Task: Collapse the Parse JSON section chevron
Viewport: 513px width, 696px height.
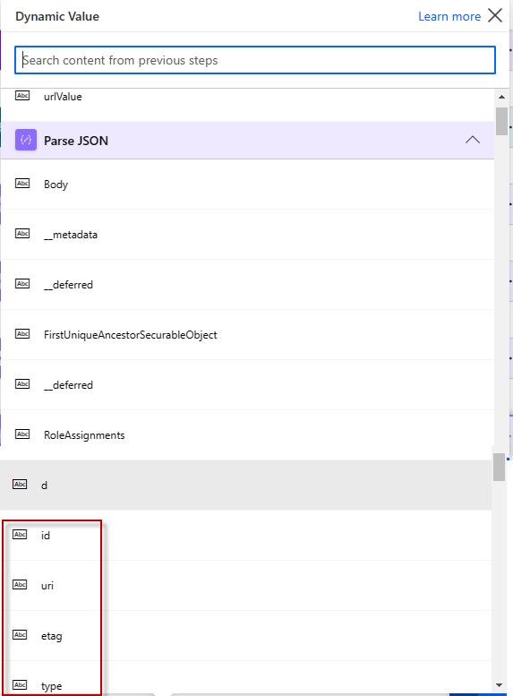Action: [x=473, y=140]
